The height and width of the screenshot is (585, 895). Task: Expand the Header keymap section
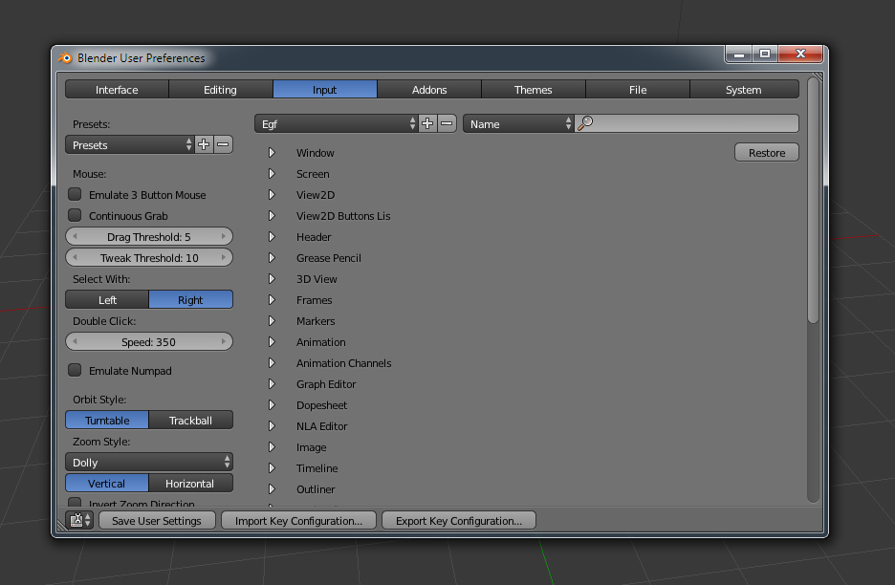tap(272, 237)
